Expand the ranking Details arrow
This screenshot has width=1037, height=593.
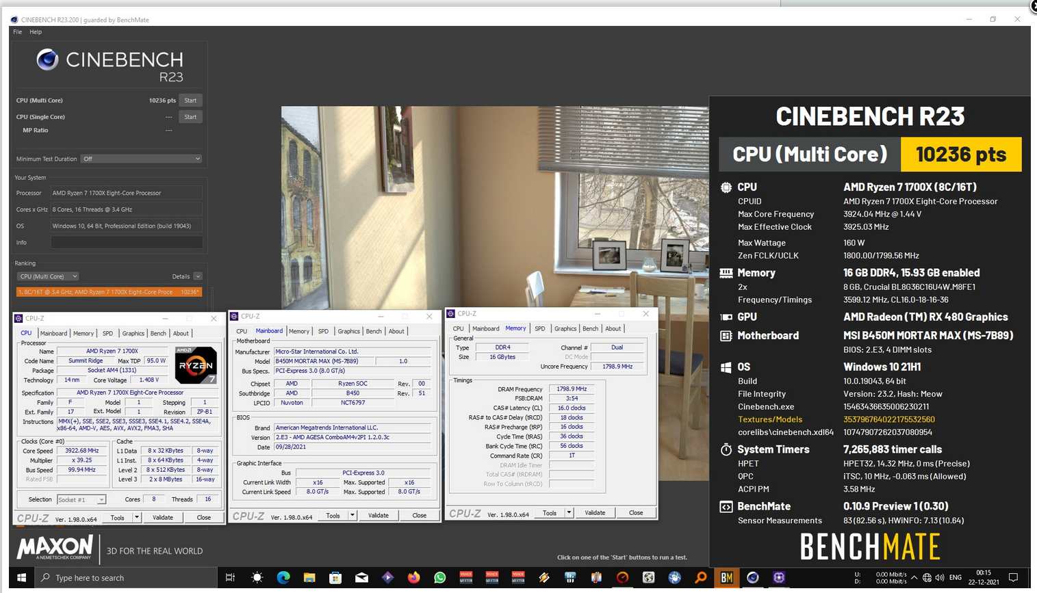198,276
